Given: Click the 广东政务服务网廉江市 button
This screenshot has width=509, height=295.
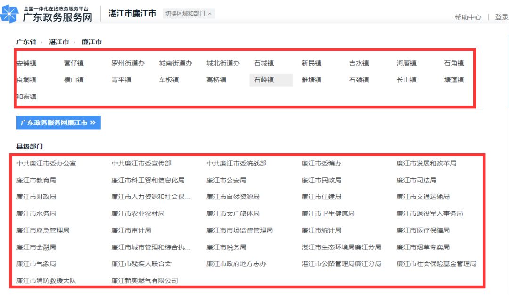Looking at the screenshot, I should 58,123.
